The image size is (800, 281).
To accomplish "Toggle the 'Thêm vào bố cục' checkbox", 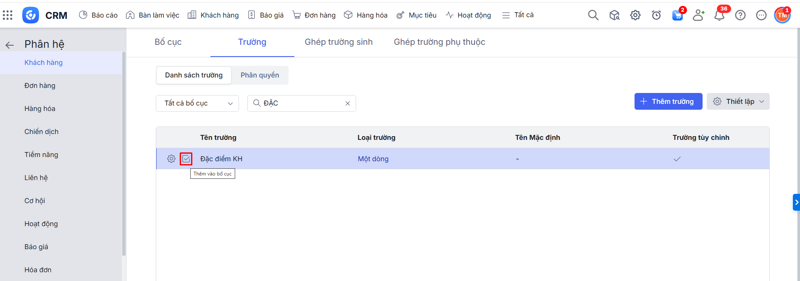I will coord(186,159).
